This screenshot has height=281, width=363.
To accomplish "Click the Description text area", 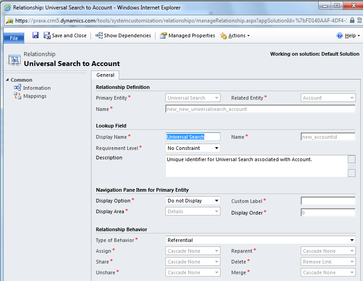I will (x=256, y=166).
